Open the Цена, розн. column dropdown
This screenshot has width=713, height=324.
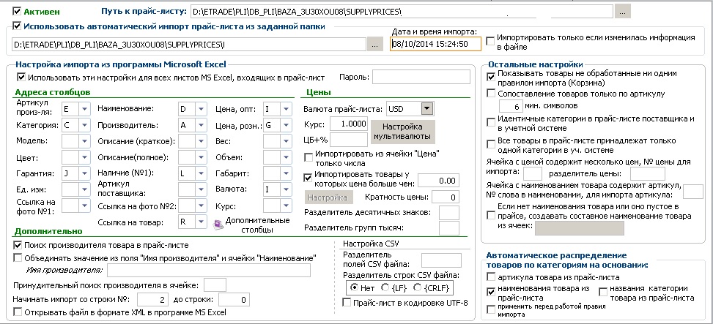(285, 126)
